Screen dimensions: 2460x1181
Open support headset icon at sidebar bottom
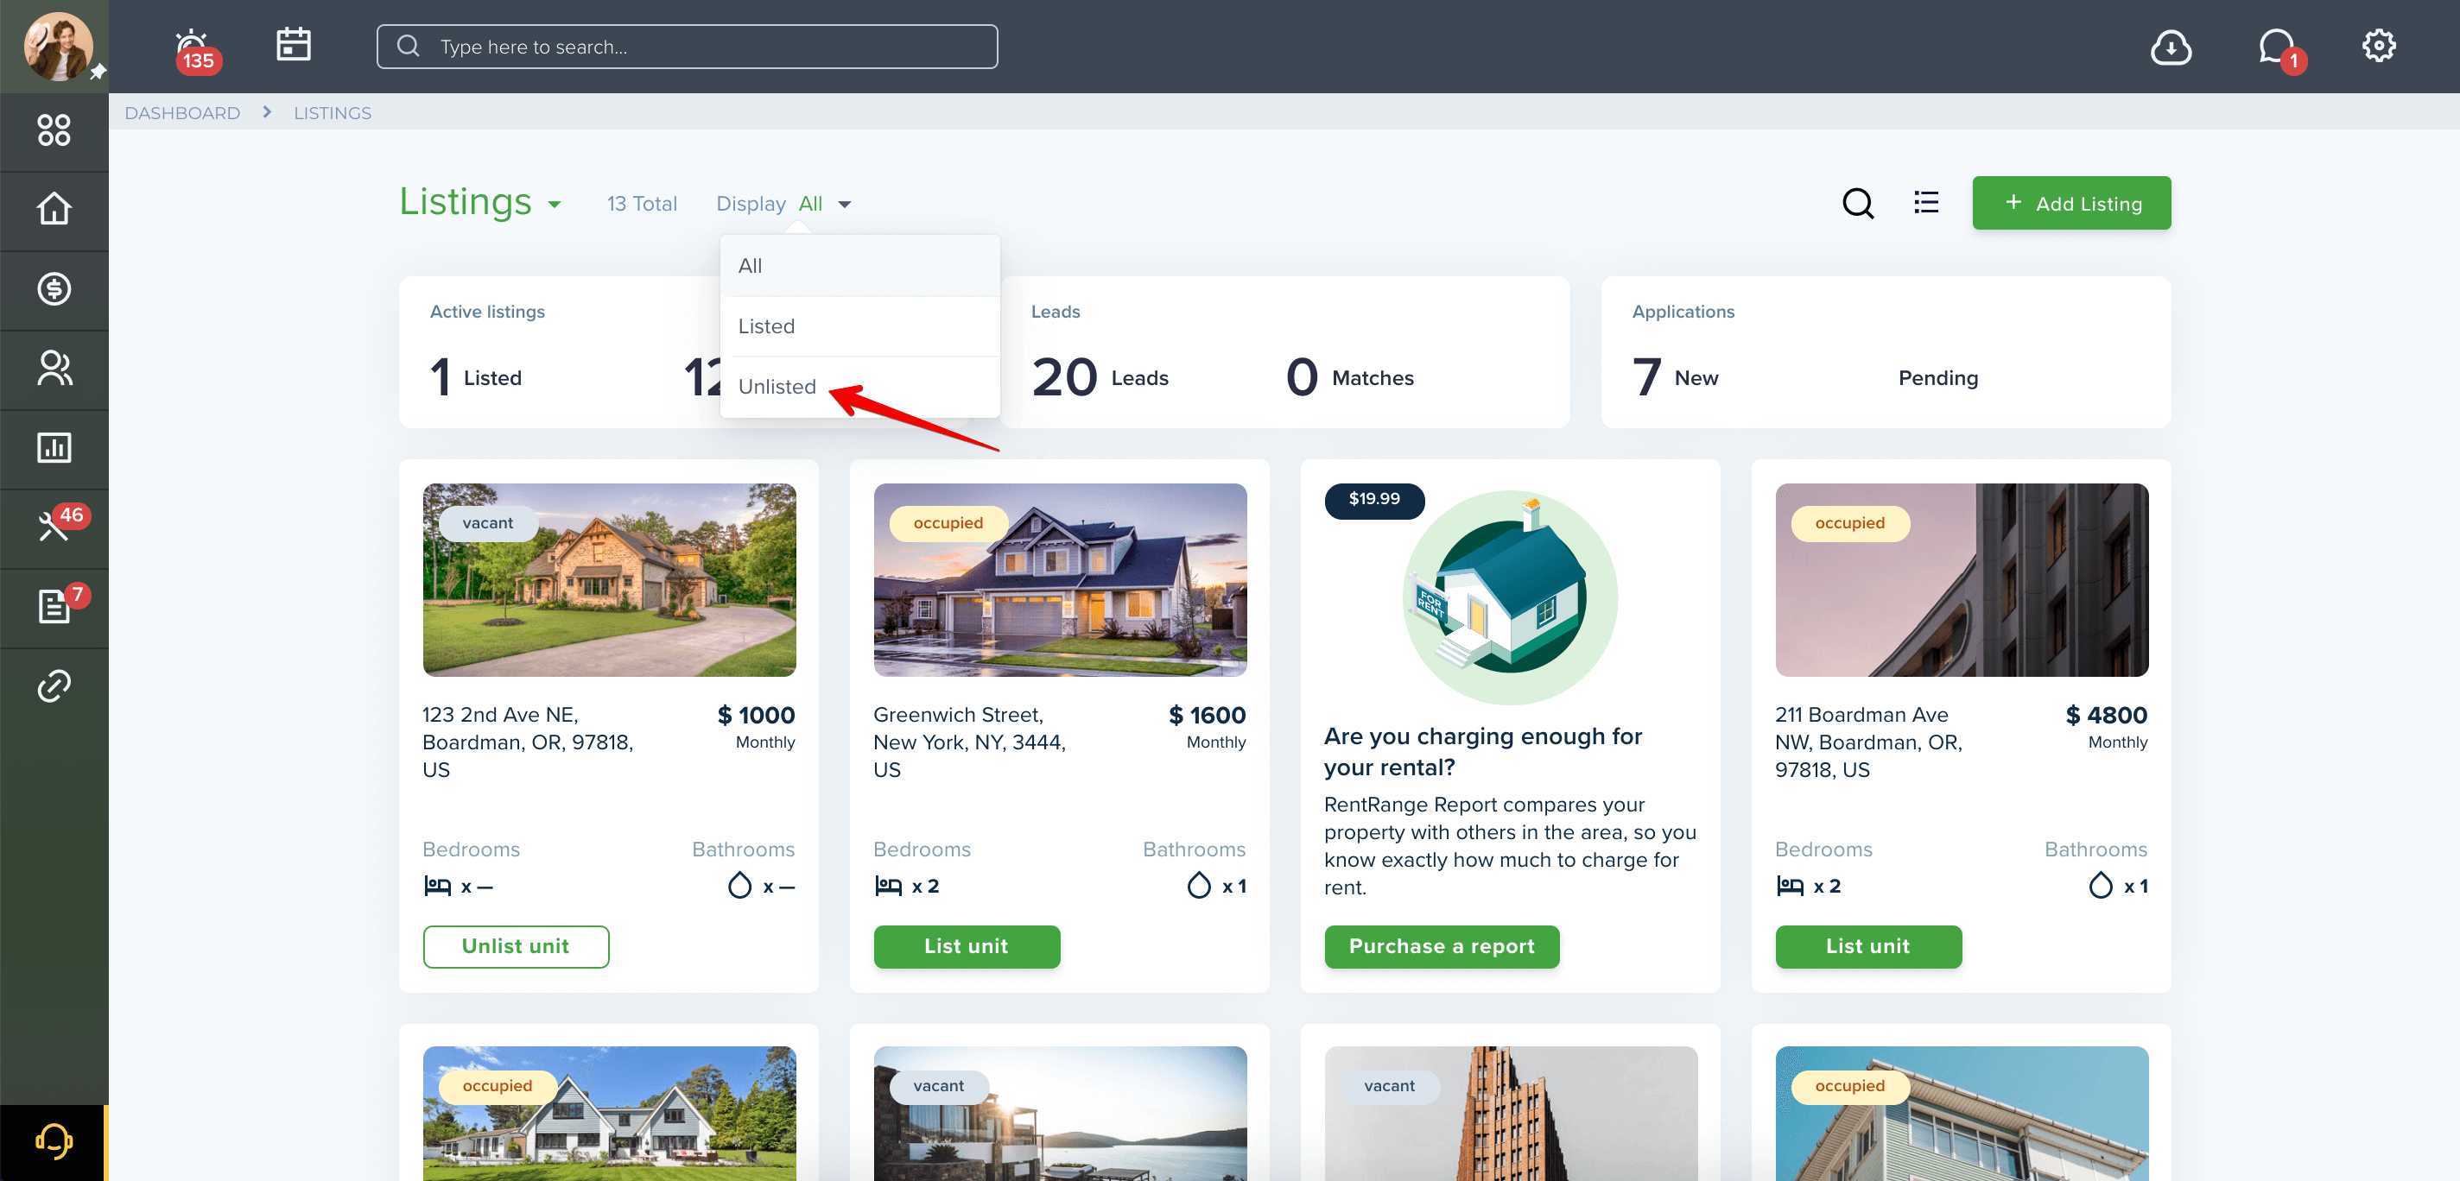[54, 1141]
